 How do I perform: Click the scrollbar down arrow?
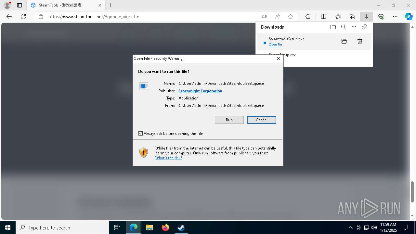412,215
